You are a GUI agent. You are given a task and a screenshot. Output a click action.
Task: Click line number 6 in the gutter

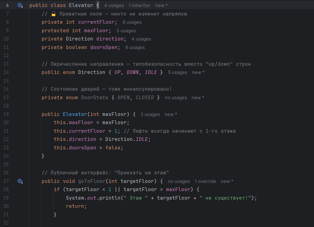coord(7,5)
